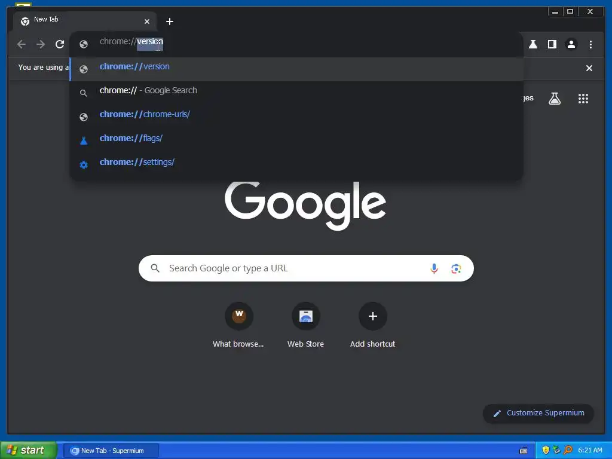Open a new tab with plus button
612x459 pixels.
(169, 22)
